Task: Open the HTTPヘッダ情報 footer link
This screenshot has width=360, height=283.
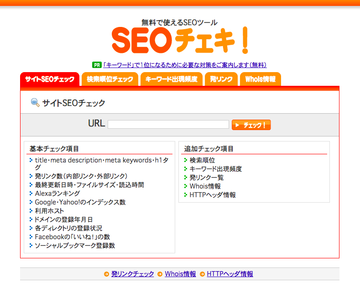Action: 230,274
